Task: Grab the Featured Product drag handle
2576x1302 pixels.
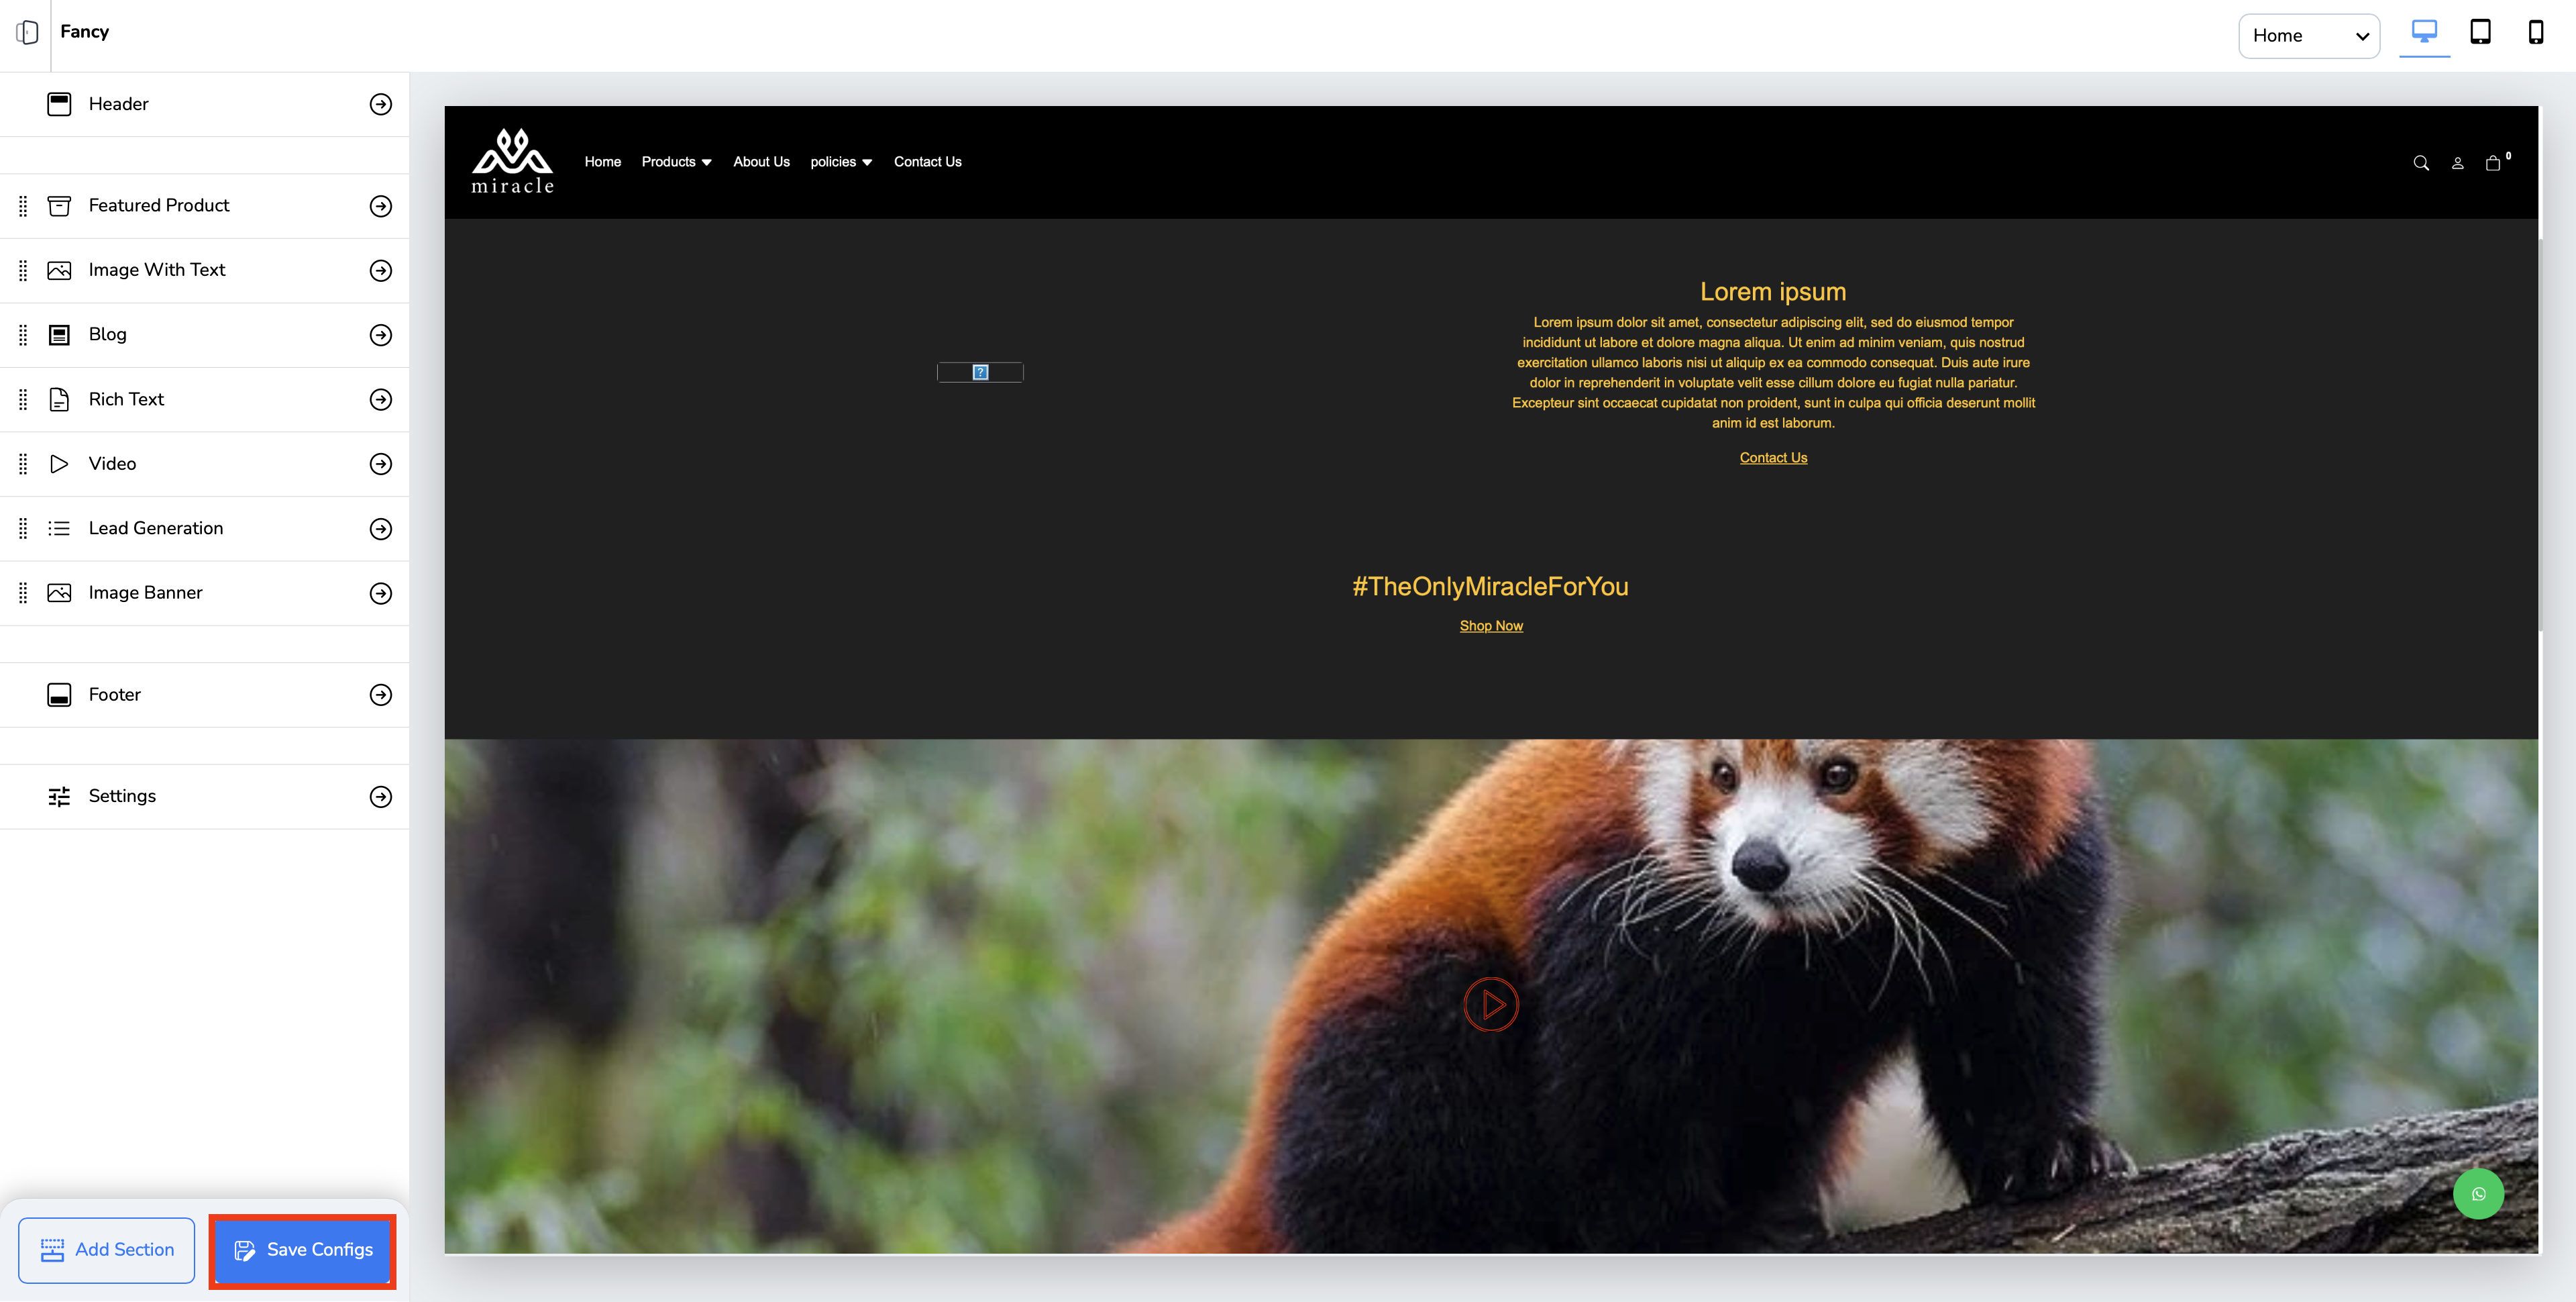Action: coord(23,206)
